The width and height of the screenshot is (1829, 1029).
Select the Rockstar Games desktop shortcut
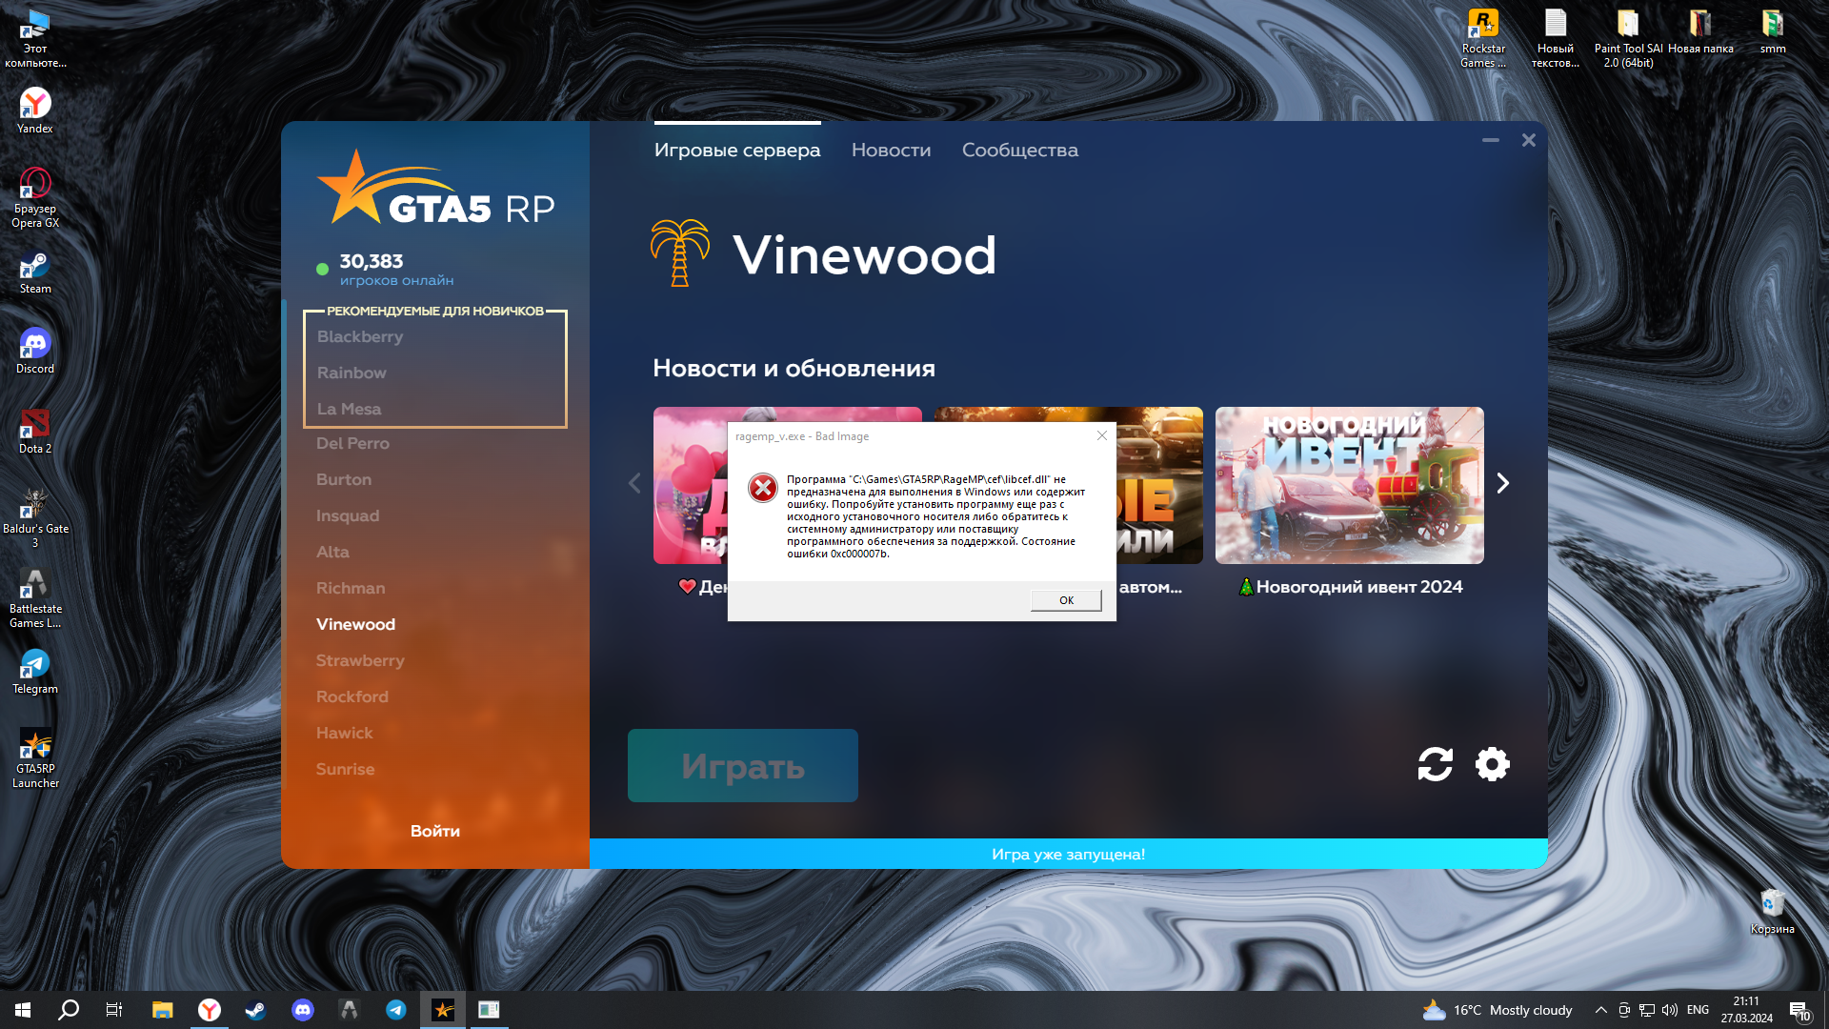click(x=1483, y=38)
